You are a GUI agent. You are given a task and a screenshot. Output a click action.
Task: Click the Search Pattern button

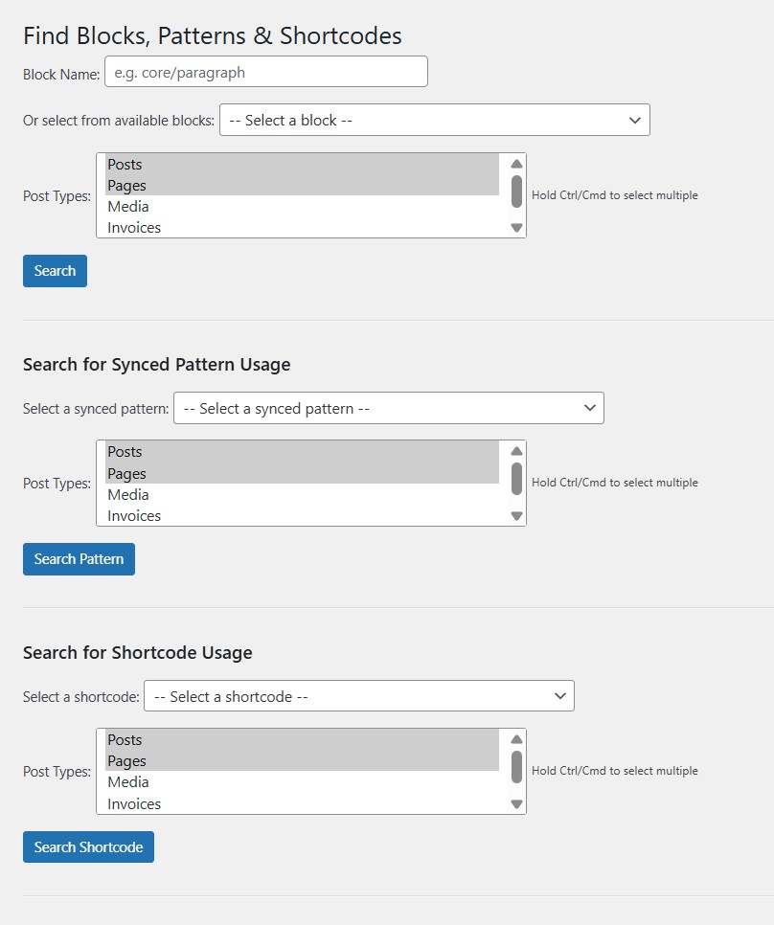point(79,559)
